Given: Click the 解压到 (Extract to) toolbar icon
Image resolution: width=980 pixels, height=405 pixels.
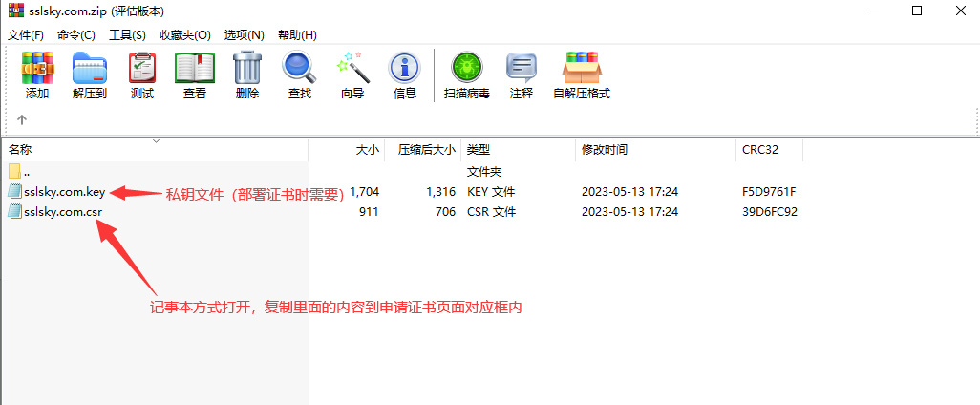Looking at the screenshot, I should pos(90,68).
